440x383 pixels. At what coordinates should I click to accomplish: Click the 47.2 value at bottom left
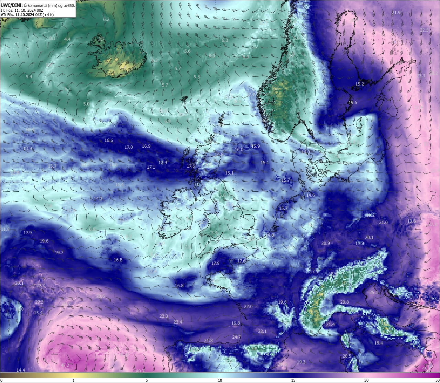pos(65,365)
